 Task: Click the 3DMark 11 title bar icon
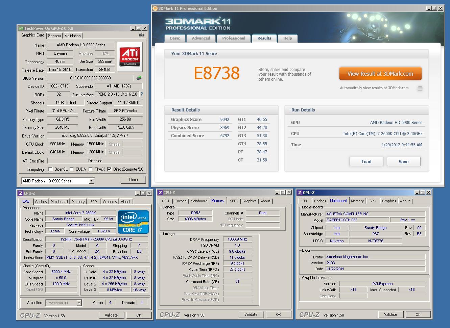155,8
